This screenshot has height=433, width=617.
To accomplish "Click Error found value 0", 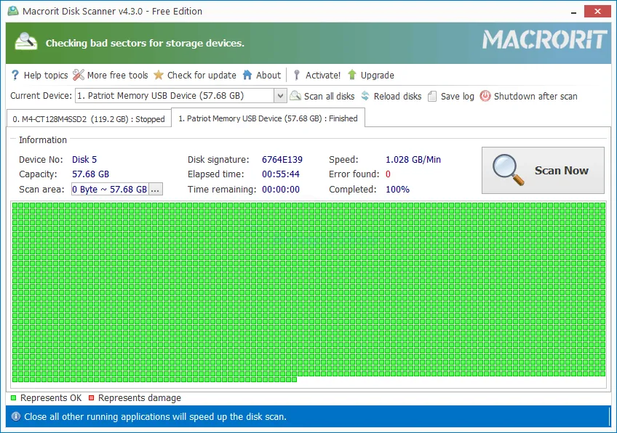I will tap(388, 174).
